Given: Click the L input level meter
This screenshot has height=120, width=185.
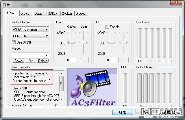Looking at the screenshot, I should 146,43.
